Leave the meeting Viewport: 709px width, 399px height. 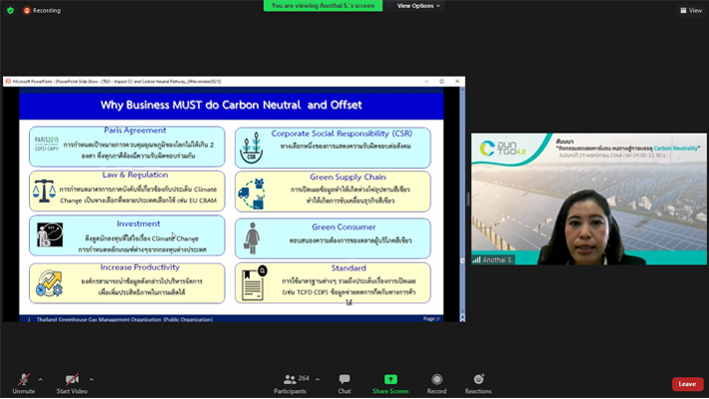(x=686, y=384)
